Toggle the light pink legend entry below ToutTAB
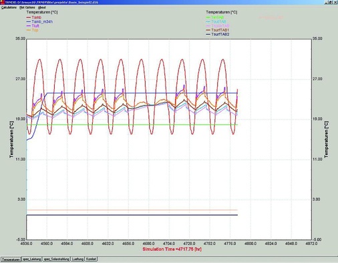 click(218, 26)
